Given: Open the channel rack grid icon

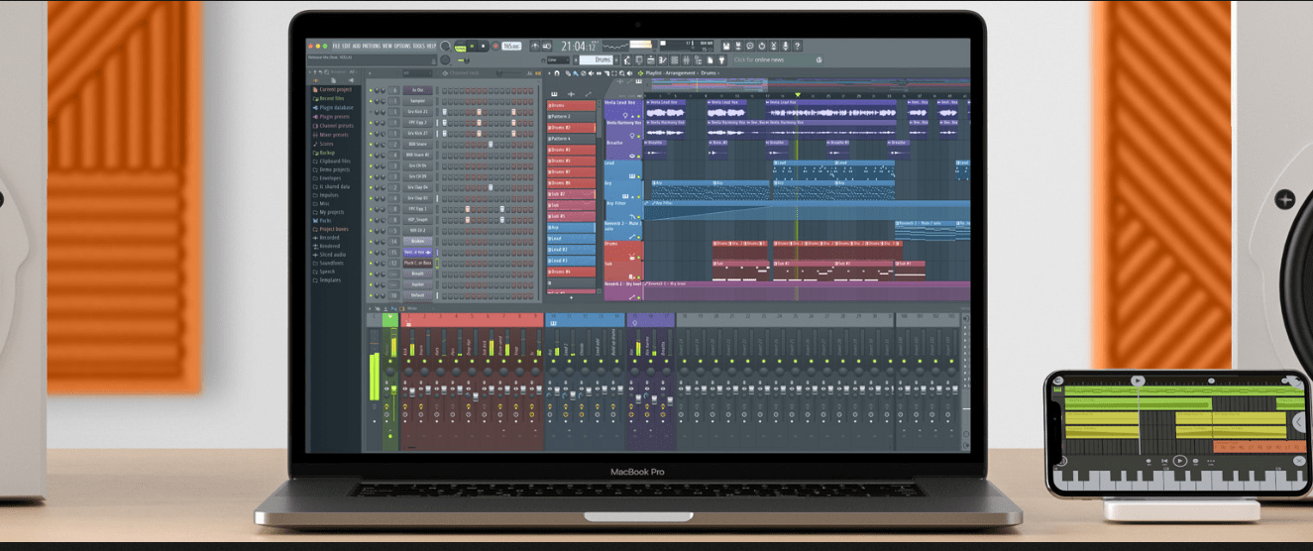Looking at the screenshot, I should click(674, 59).
